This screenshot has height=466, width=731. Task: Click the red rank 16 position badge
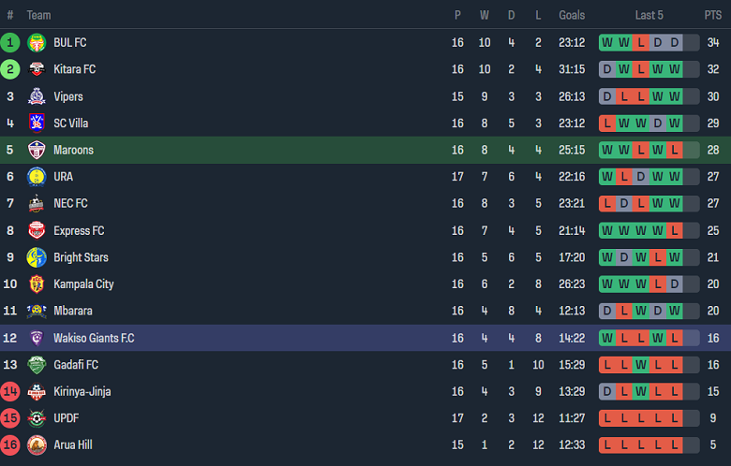(x=10, y=445)
